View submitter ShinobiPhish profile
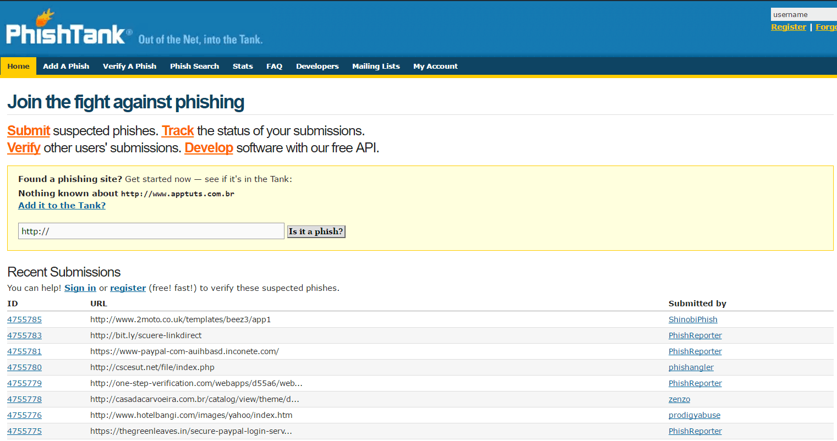Image resolution: width=837 pixels, height=441 pixels. tap(693, 319)
